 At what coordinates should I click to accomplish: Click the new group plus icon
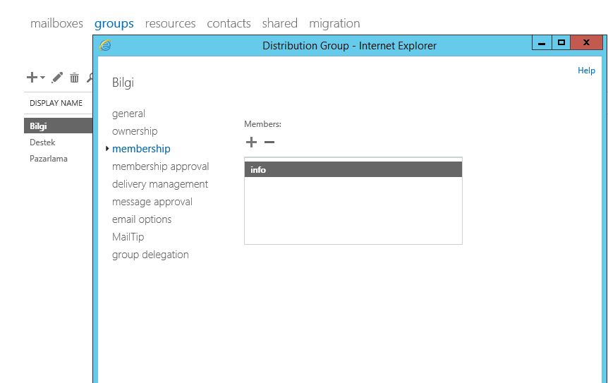tap(32, 78)
